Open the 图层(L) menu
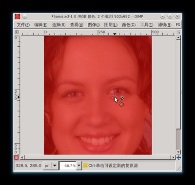This screenshot has height=185, width=195. 111,25
